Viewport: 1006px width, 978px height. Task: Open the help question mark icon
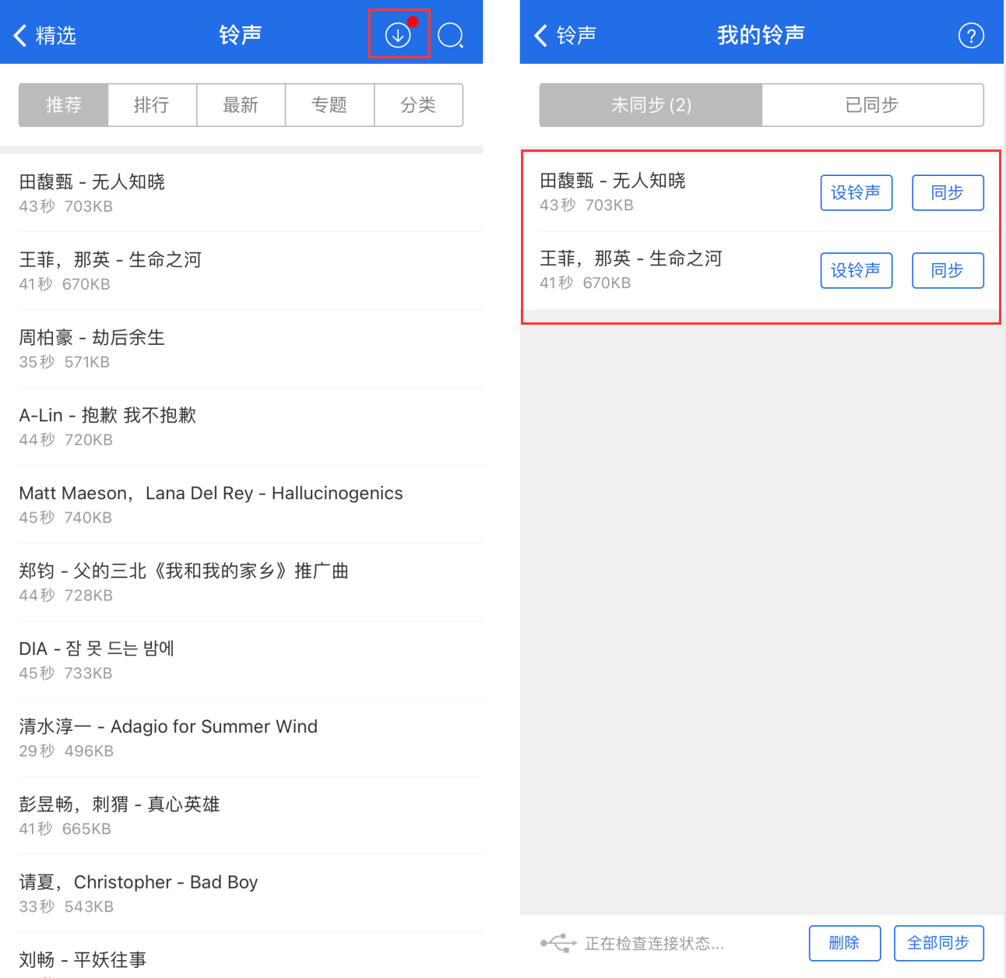971,34
